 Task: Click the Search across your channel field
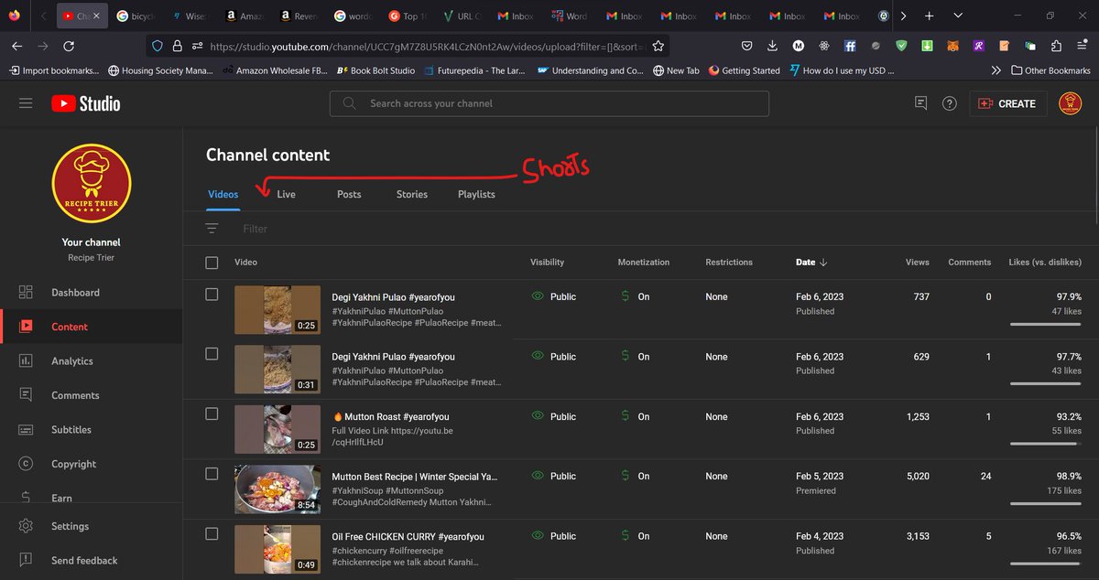[x=549, y=103]
